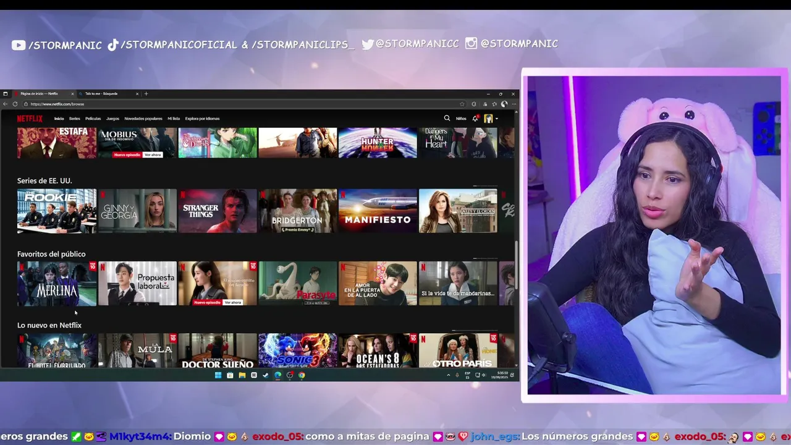
Task: Open OBS Studio taskbar icon
Action: [x=289, y=375]
